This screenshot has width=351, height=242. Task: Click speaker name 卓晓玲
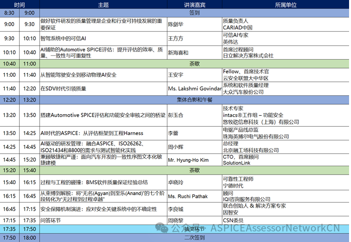[175, 182]
